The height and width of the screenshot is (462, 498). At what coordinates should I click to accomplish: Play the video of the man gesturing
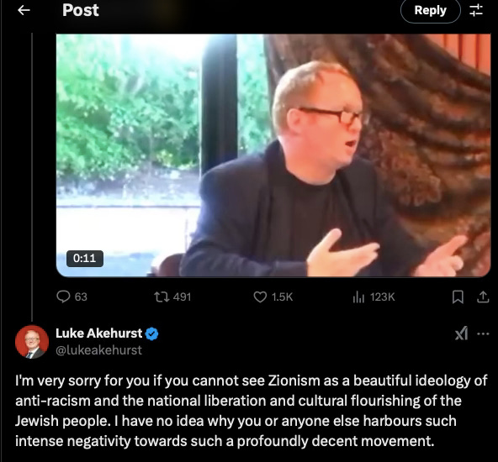click(x=273, y=155)
